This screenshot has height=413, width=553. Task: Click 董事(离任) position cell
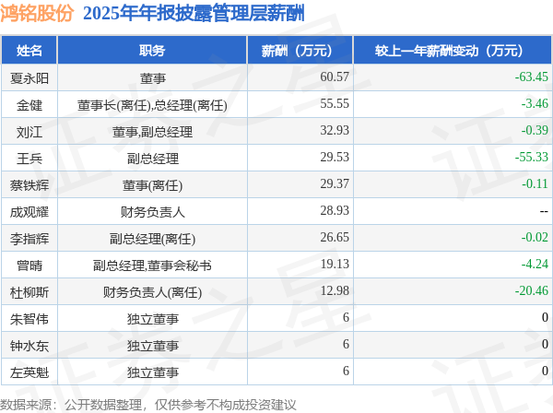(x=152, y=185)
